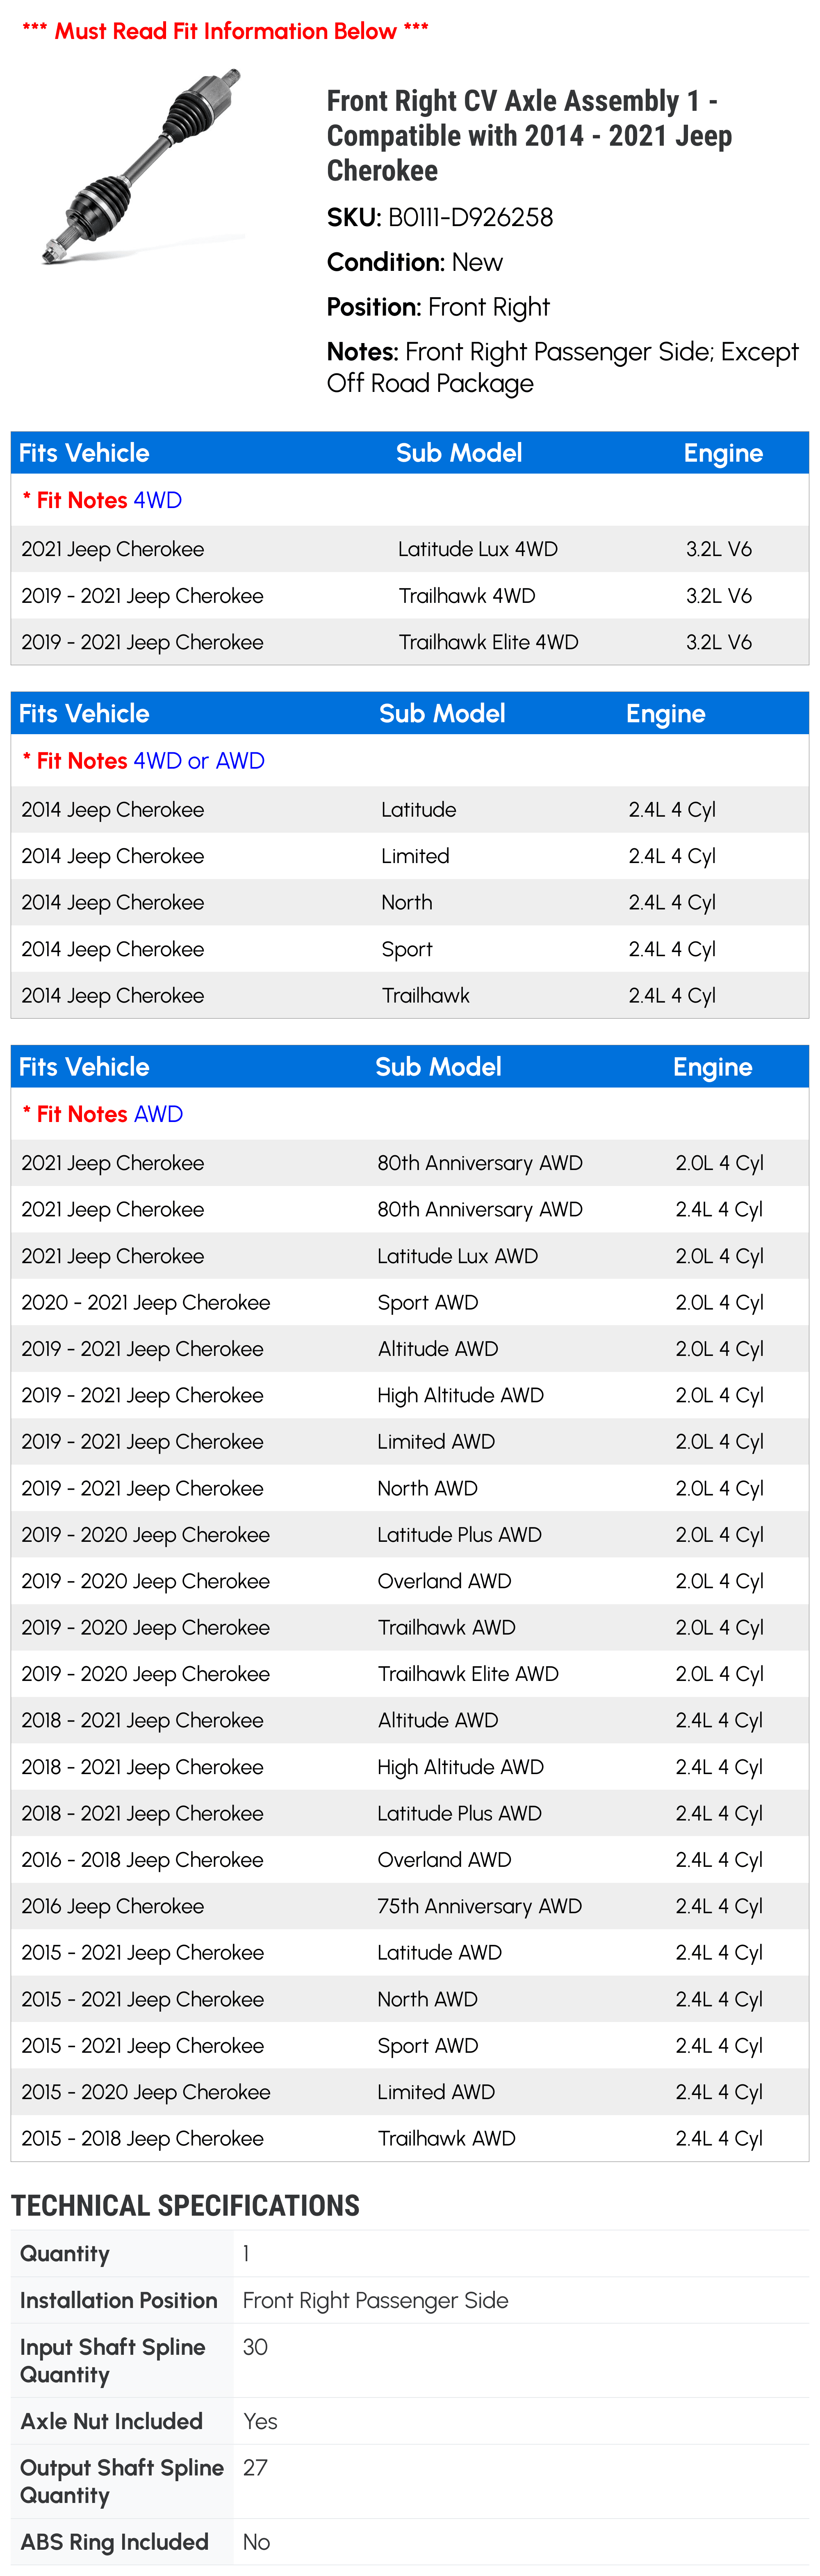
Task: Click the blue AWD fit note
Action: coord(158,1114)
